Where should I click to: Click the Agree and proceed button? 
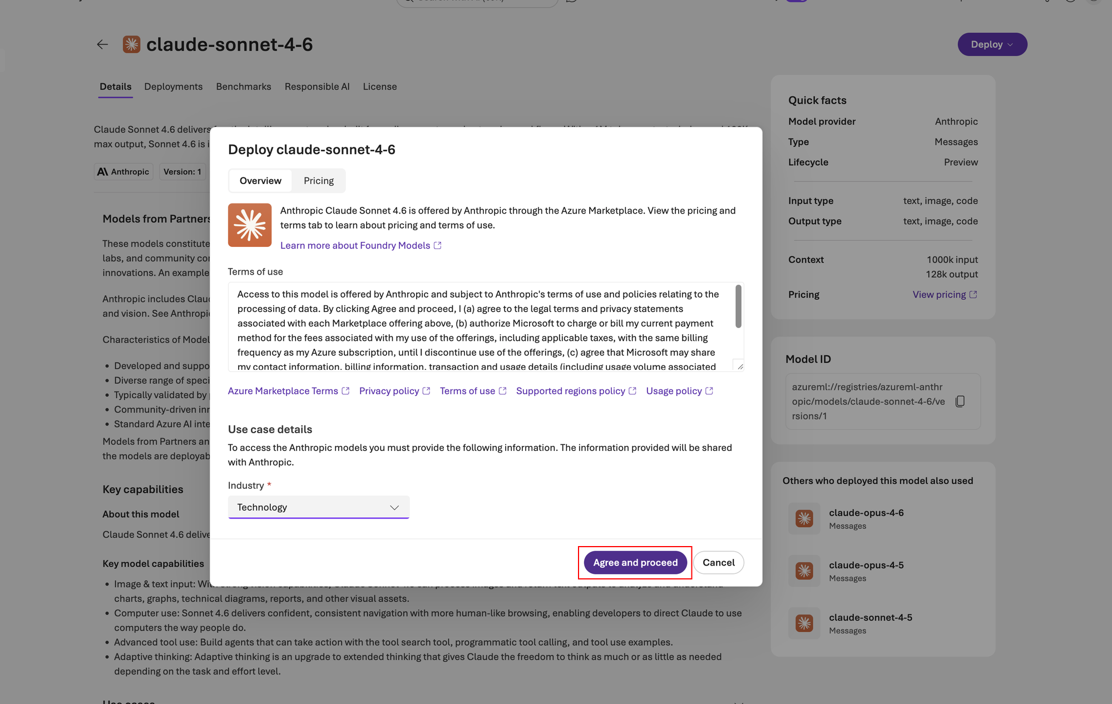click(x=634, y=562)
